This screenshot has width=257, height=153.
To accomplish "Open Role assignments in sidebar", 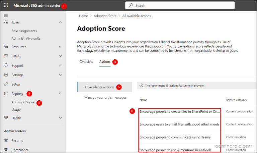I will [x=24, y=31].
